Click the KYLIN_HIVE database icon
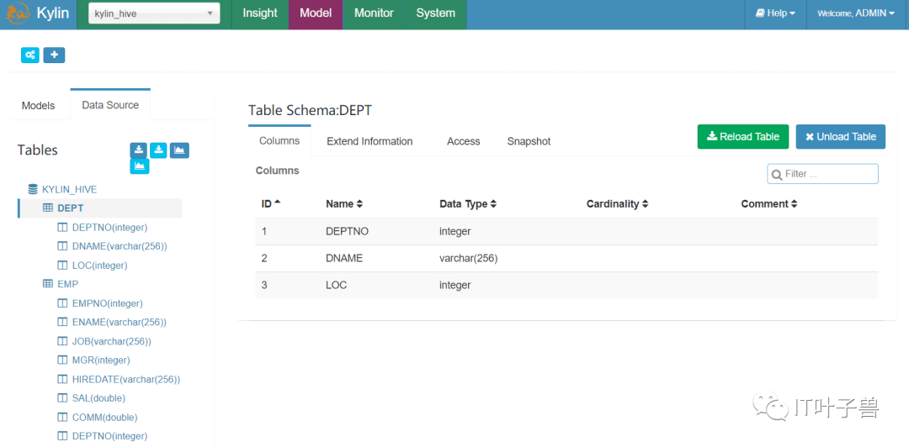 point(33,189)
